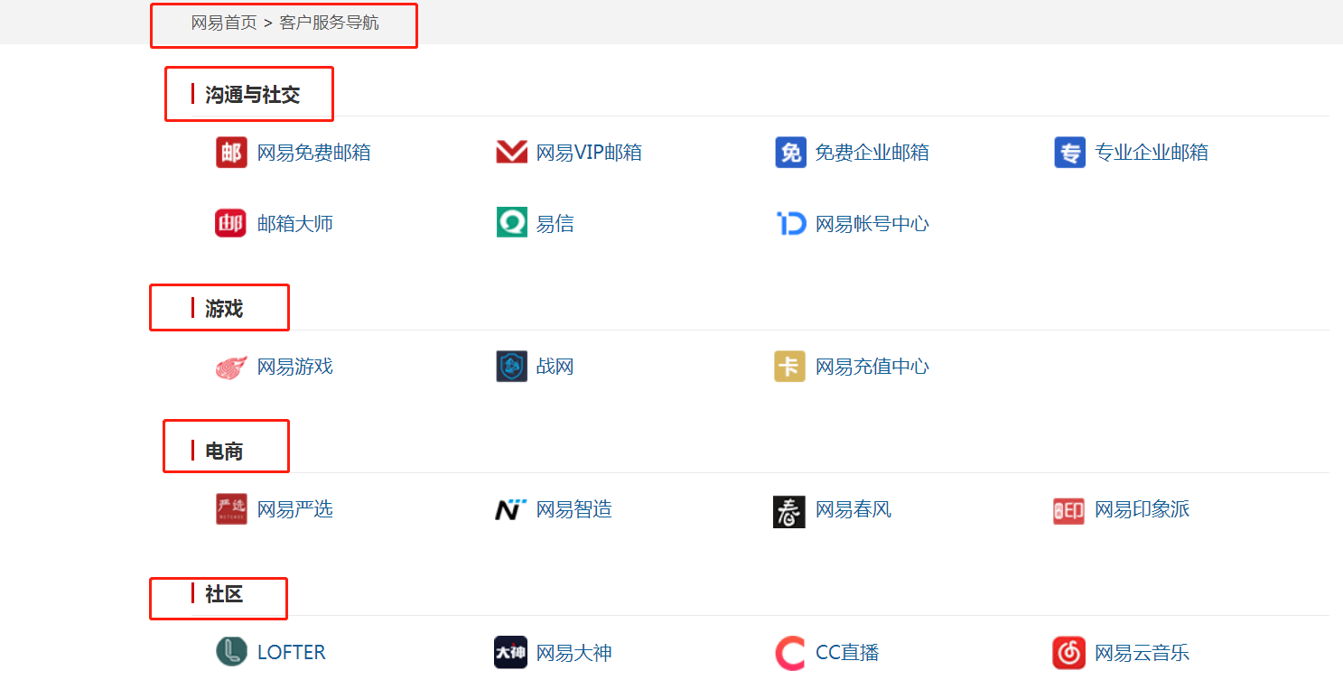
Task: Click the 网易充值中心 gold card icon
Action: click(x=790, y=367)
